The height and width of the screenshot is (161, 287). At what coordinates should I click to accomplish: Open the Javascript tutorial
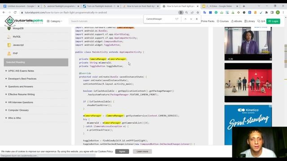click(18, 45)
